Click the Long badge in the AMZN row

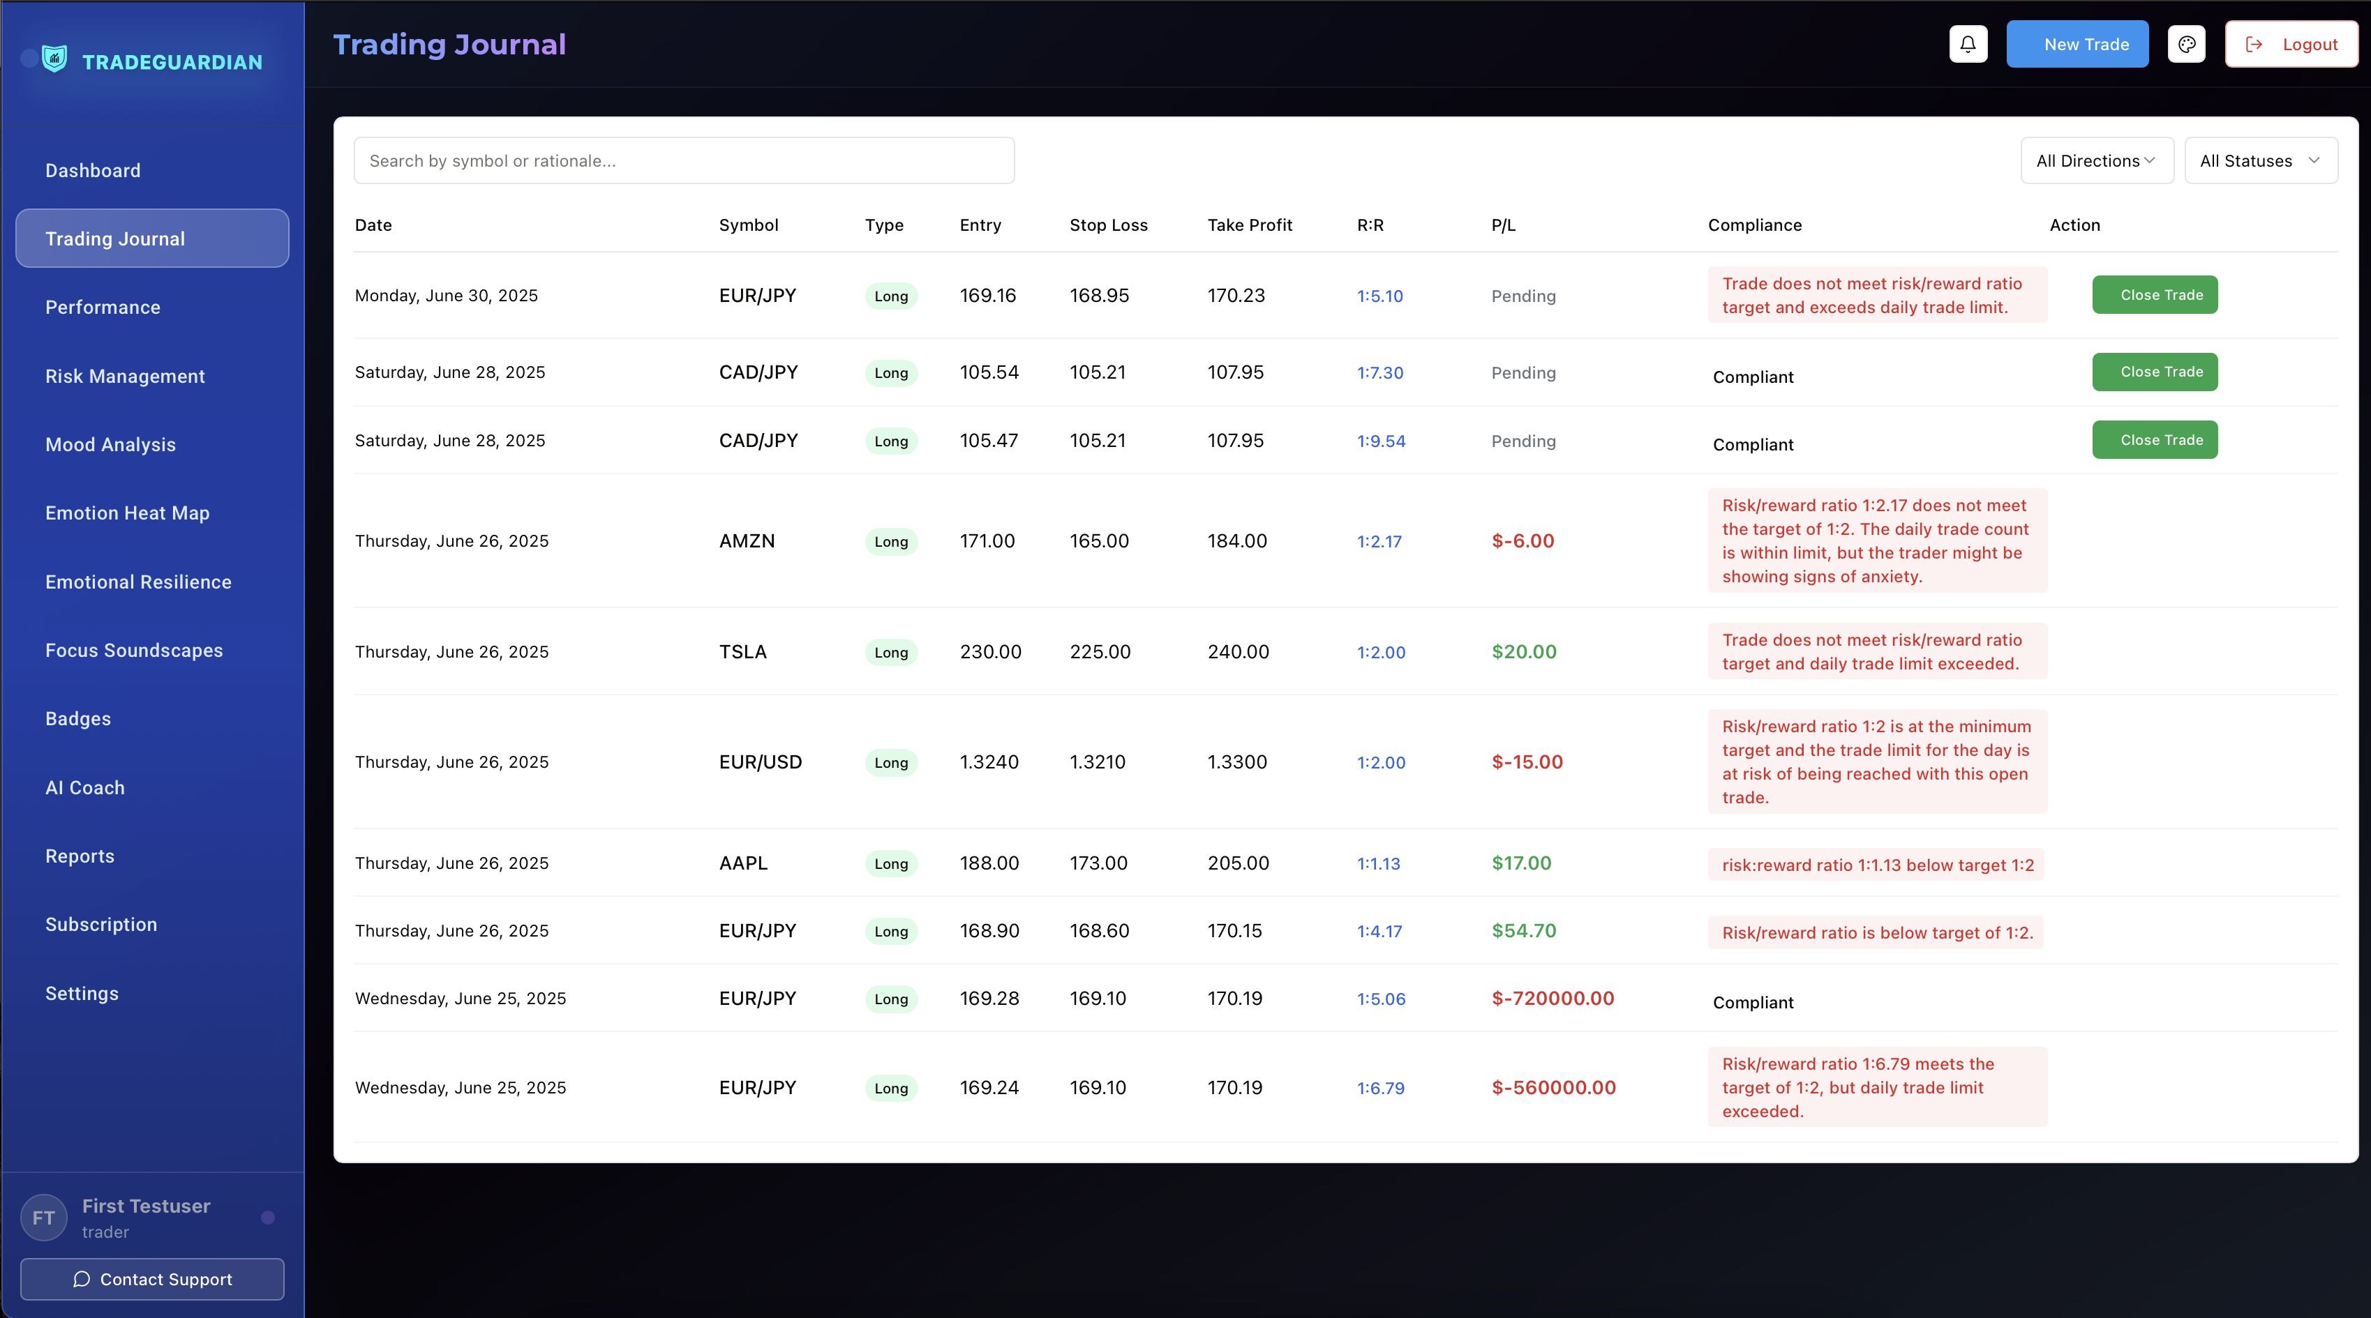tap(890, 542)
